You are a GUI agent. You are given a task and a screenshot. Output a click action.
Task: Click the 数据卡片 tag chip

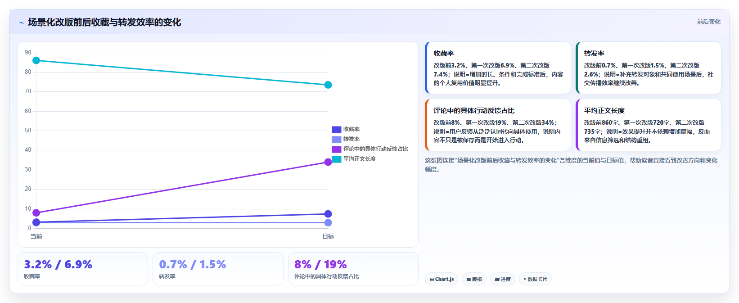(535, 279)
